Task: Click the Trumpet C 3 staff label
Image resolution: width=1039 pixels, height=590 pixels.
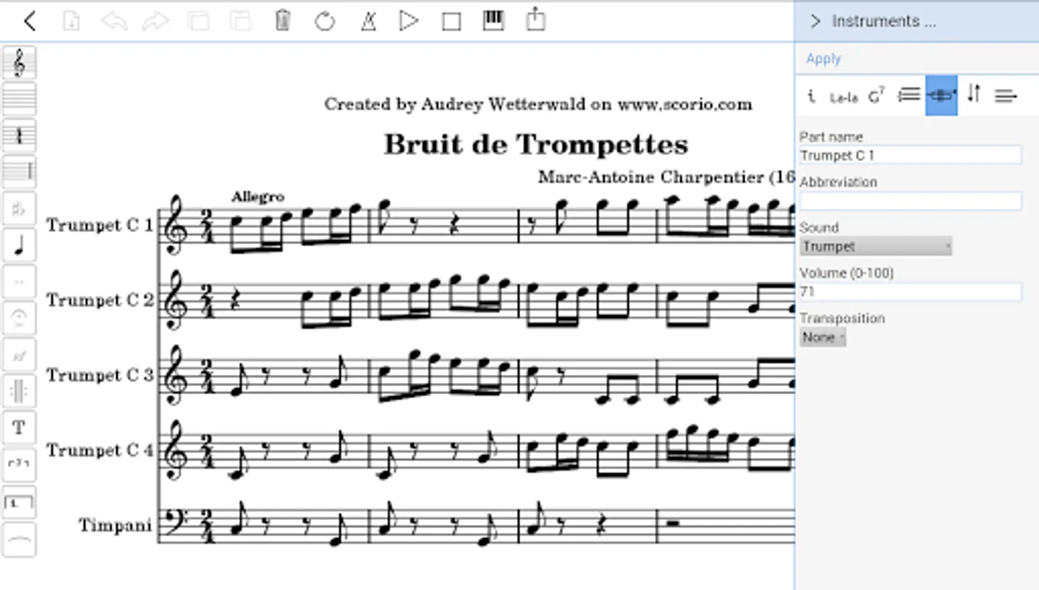Action: 100,376
